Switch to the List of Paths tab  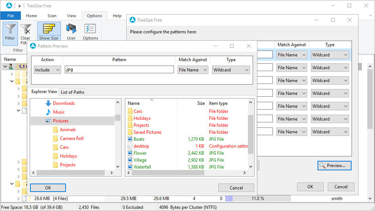72,92
